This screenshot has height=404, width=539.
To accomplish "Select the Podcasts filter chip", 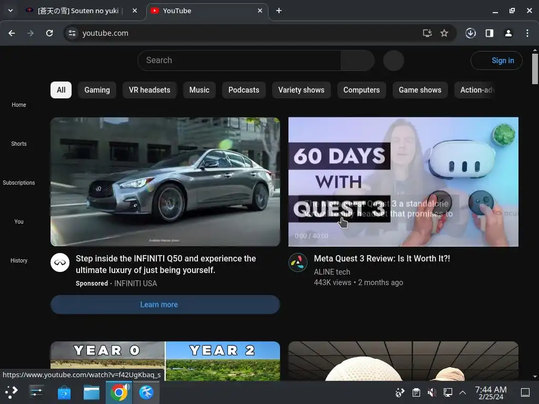I will click(244, 90).
